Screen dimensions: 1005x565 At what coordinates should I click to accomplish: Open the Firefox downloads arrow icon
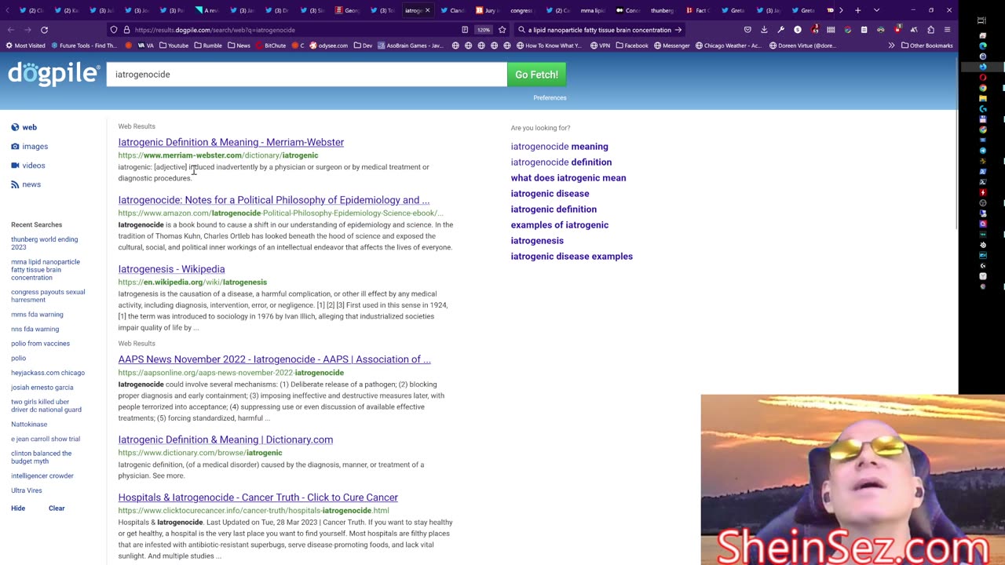[764, 30]
